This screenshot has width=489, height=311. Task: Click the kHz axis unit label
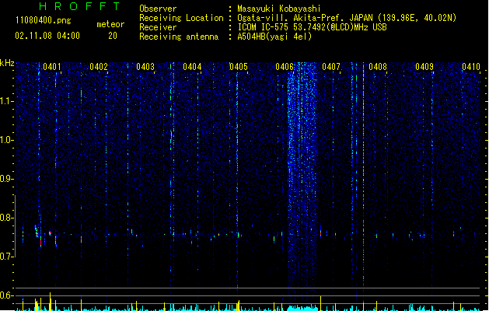(7, 63)
